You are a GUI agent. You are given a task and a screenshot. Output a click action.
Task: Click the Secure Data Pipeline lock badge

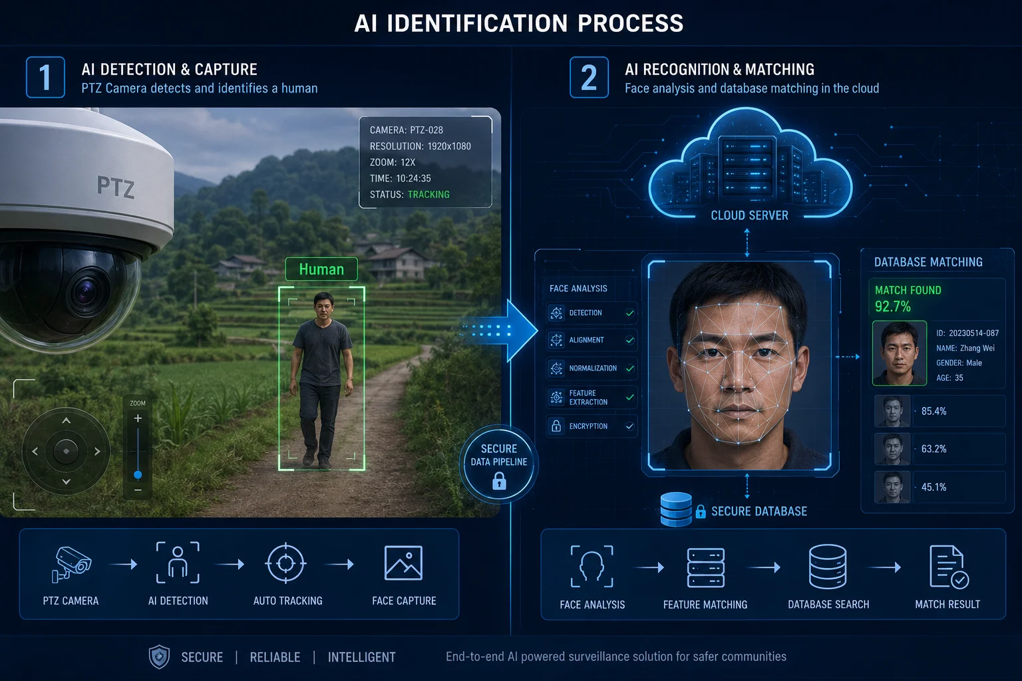[499, 464]
